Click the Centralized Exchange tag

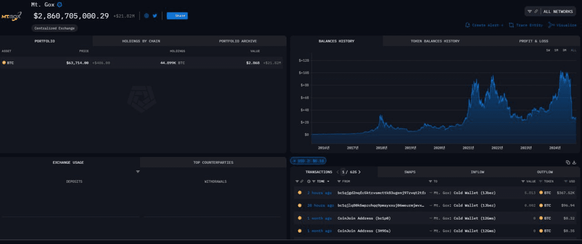pyautogui.click(x=55, y=28)
